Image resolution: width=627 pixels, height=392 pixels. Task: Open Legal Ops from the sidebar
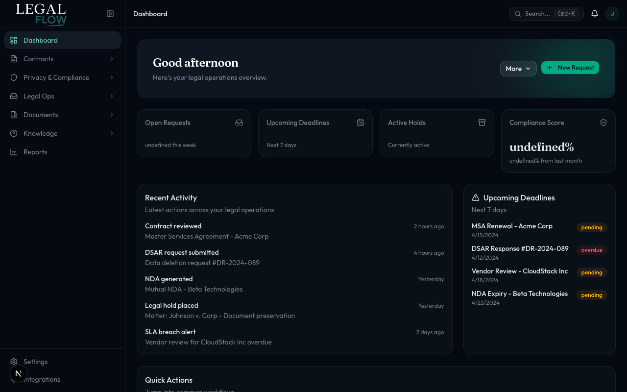coord(39,96)
